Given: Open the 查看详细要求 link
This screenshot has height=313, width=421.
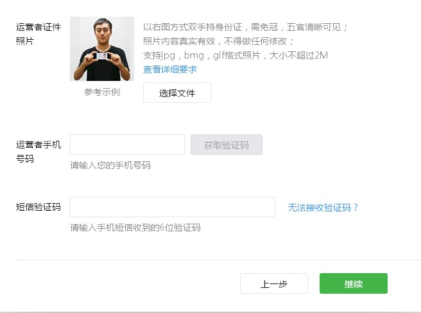Looking at the screenshot, I should tap(169, 69).
